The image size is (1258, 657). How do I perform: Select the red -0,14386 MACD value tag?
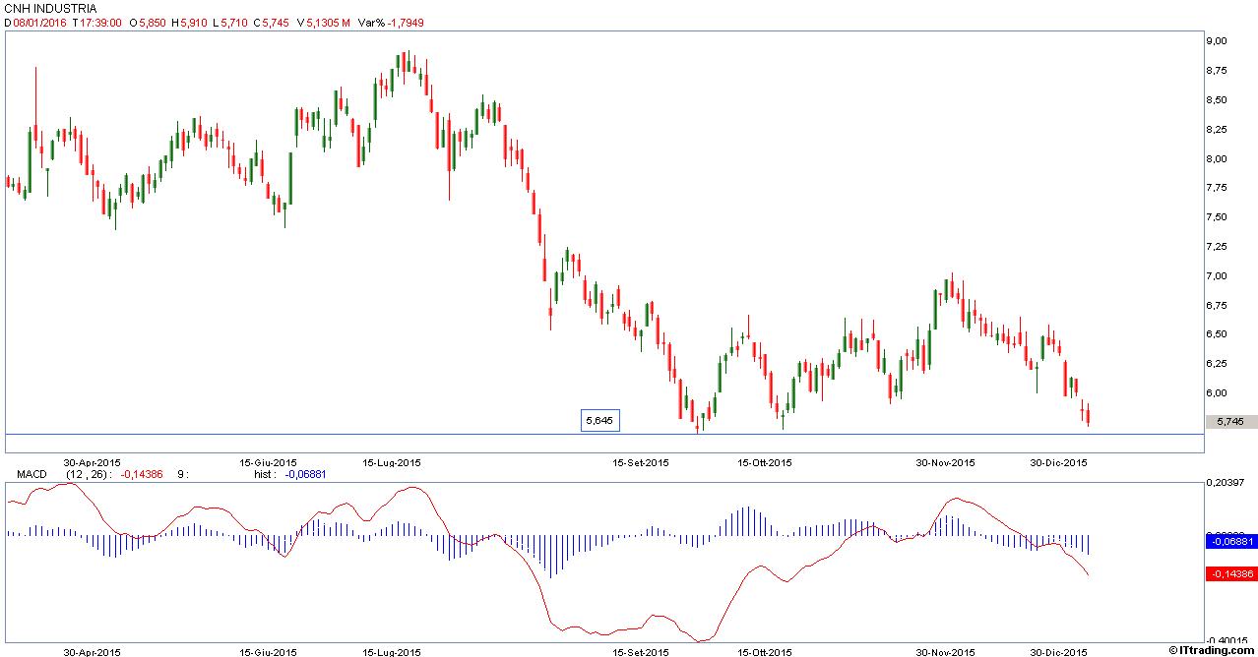point(1230,573)
